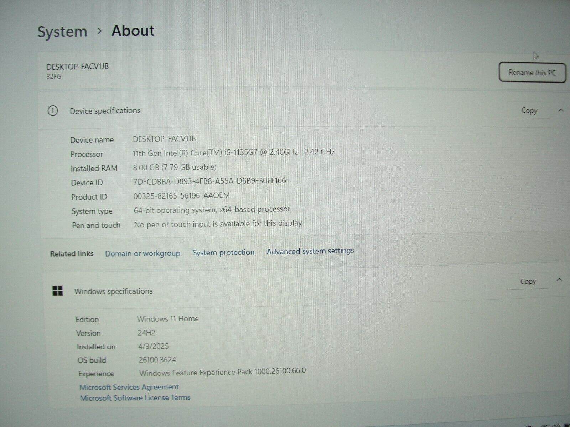This screenshot has width=570, height=427.
Task: Open the Microsoft Services Agreement
Action: coord(130,387)
